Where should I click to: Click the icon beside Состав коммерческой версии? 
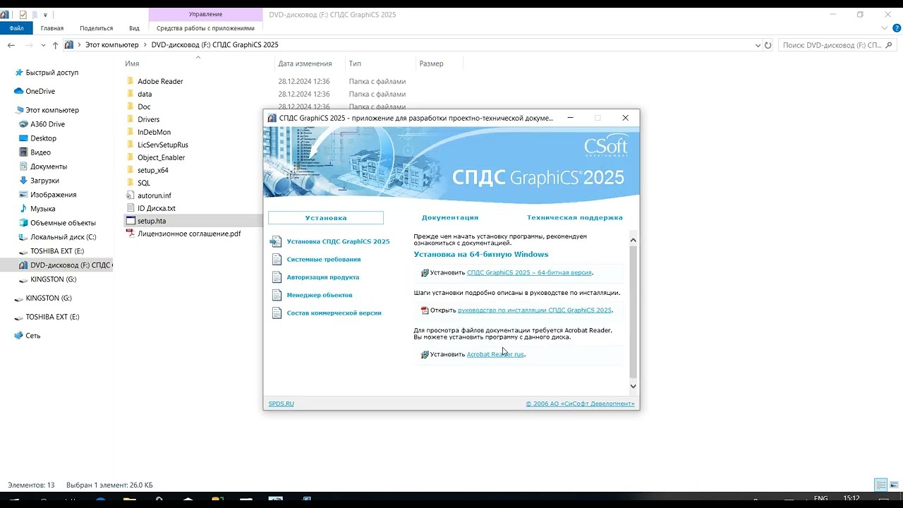[276, 313]
